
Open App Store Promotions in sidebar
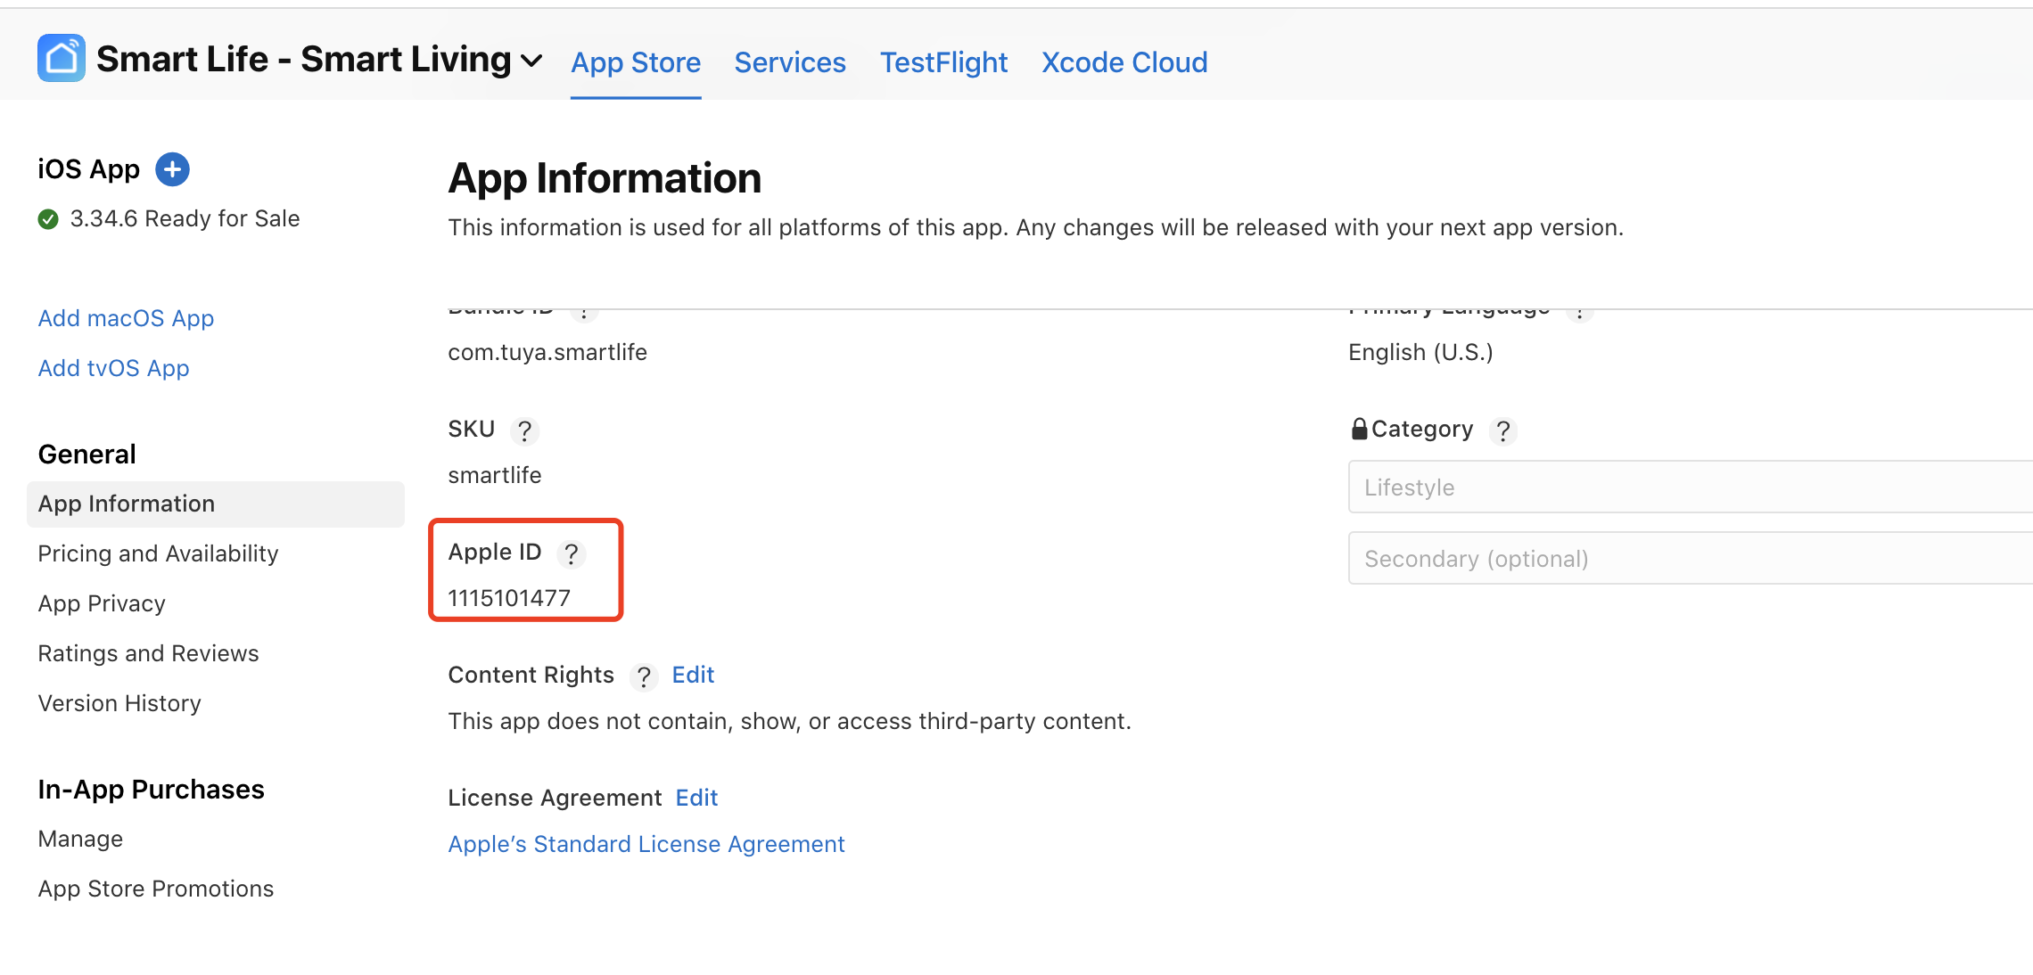pyautogui.click(x=156, y=889)
